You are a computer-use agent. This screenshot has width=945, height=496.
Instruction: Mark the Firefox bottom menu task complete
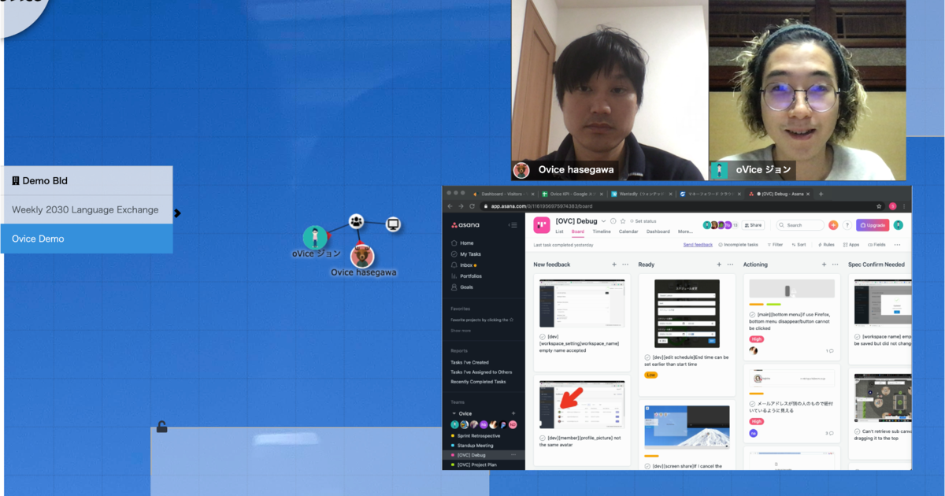coord(753,314)
